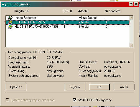Click the Mount Rainier label
This screenshot has width=140, height=107.
[88, 76]
